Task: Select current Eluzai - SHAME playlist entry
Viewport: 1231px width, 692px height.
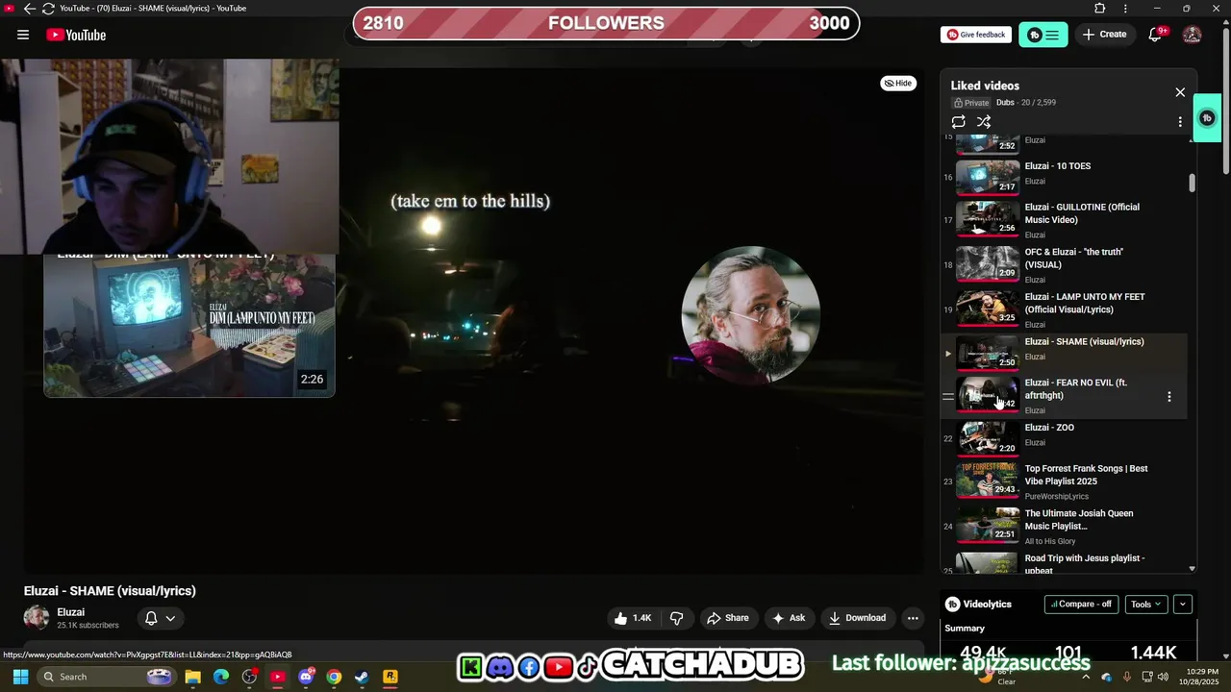Action: 1064,354
